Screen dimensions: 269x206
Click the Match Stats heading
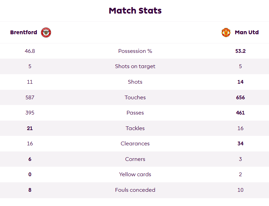click(x=135, y=11)
